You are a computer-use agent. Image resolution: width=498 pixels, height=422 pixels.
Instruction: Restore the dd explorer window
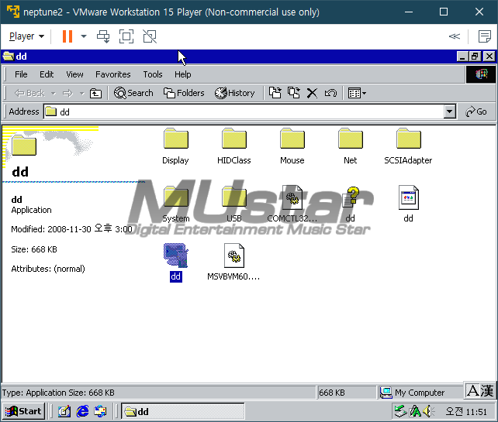tap(476, 57)
